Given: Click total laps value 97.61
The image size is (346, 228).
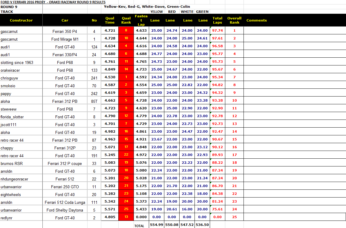Looking at the screenshot, I should point(217,38).
